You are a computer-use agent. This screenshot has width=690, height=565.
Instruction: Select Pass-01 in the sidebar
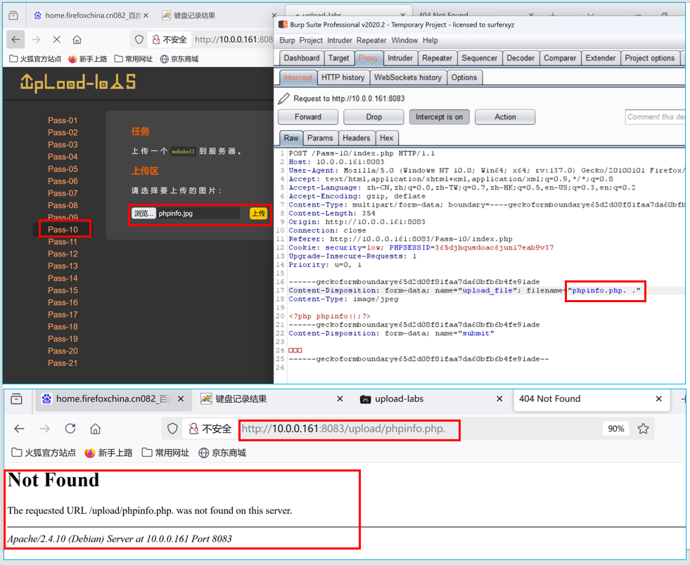click(63, 120)
